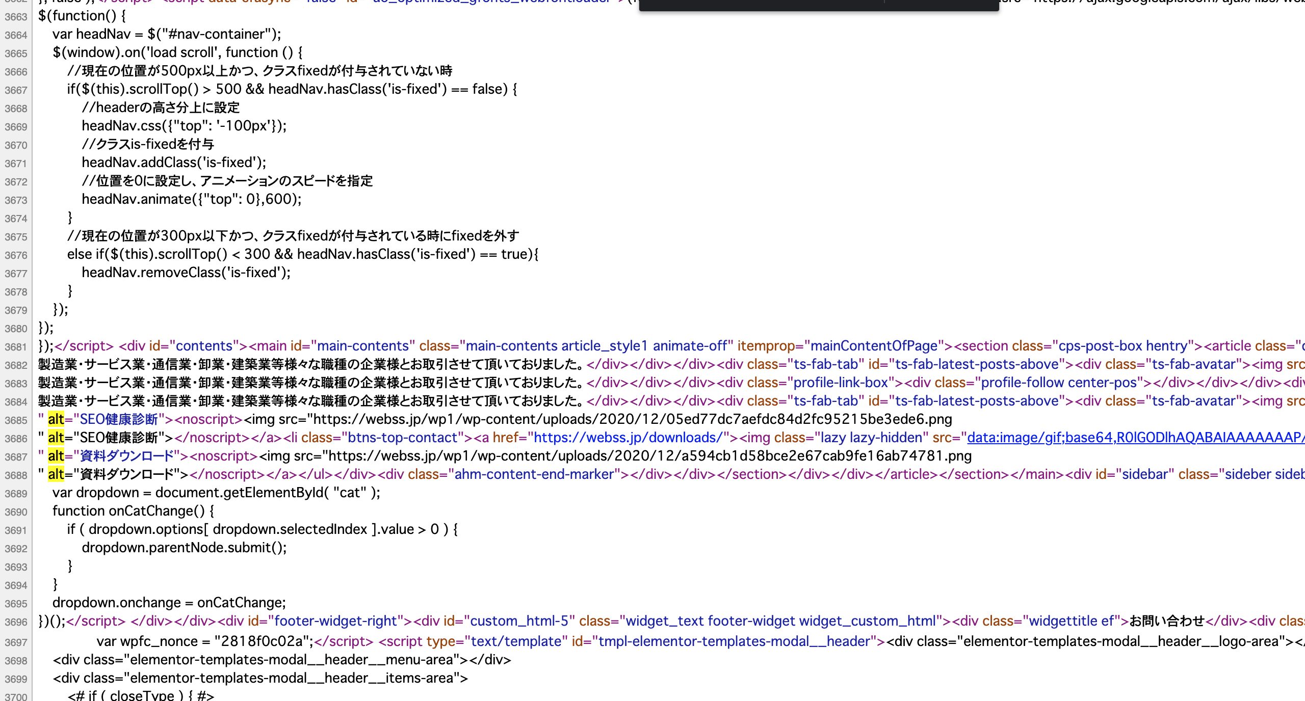Click the comment 'headerの高さ分上に設定'

pos(161,107)
